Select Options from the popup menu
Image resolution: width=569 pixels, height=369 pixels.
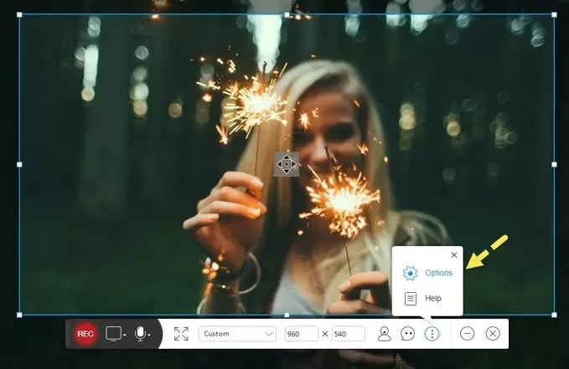click(x=427, y=273)
